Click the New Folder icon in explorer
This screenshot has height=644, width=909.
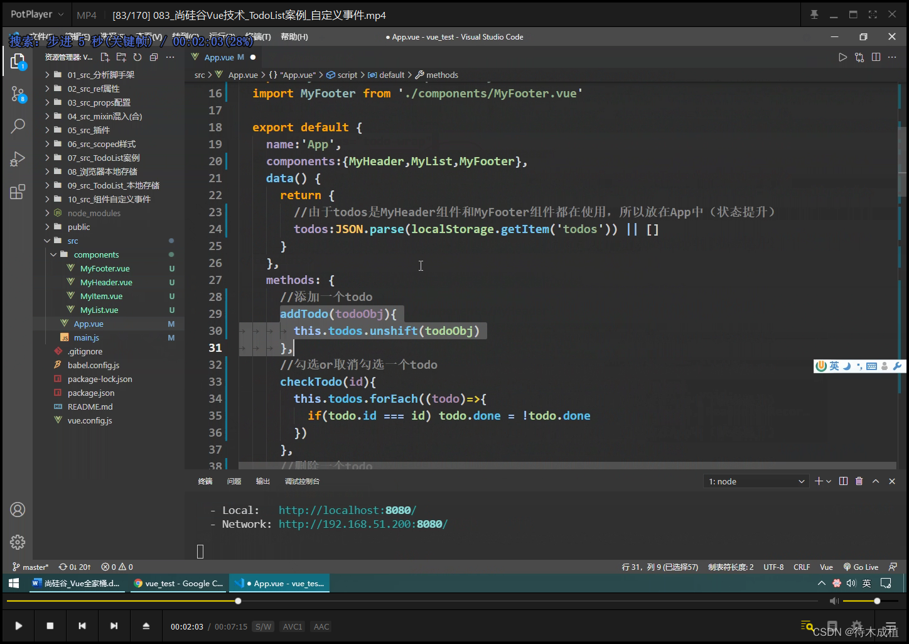[121, 57]
